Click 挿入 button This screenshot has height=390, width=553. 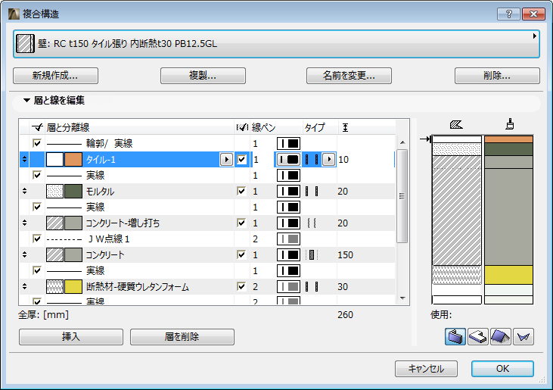point(71,337)
